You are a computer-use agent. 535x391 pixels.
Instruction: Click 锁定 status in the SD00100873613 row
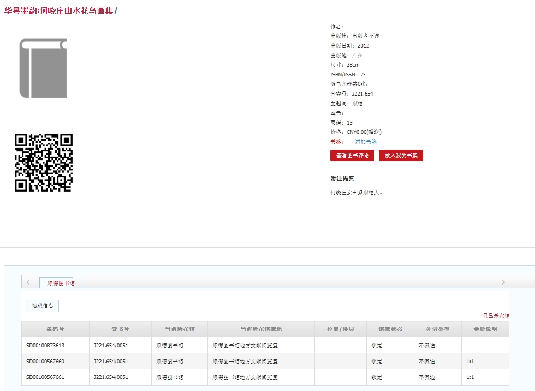[x=377, y=346]
